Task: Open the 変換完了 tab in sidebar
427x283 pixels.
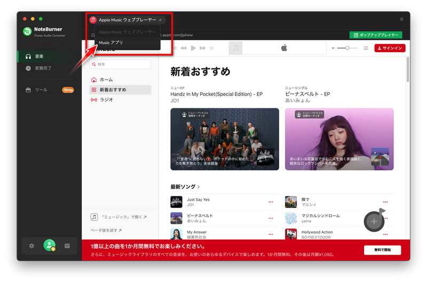Action: point(43,68)
